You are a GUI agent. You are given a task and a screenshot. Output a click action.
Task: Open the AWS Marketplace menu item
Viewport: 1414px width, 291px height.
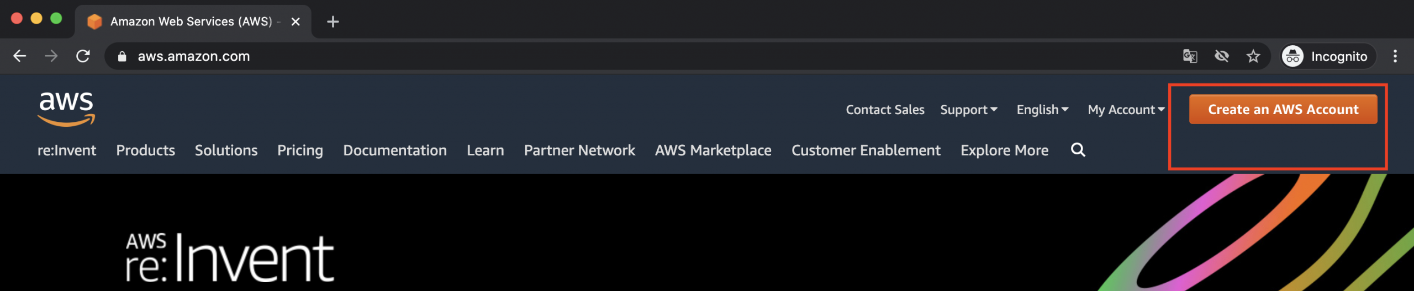click(x=713, y=150)
